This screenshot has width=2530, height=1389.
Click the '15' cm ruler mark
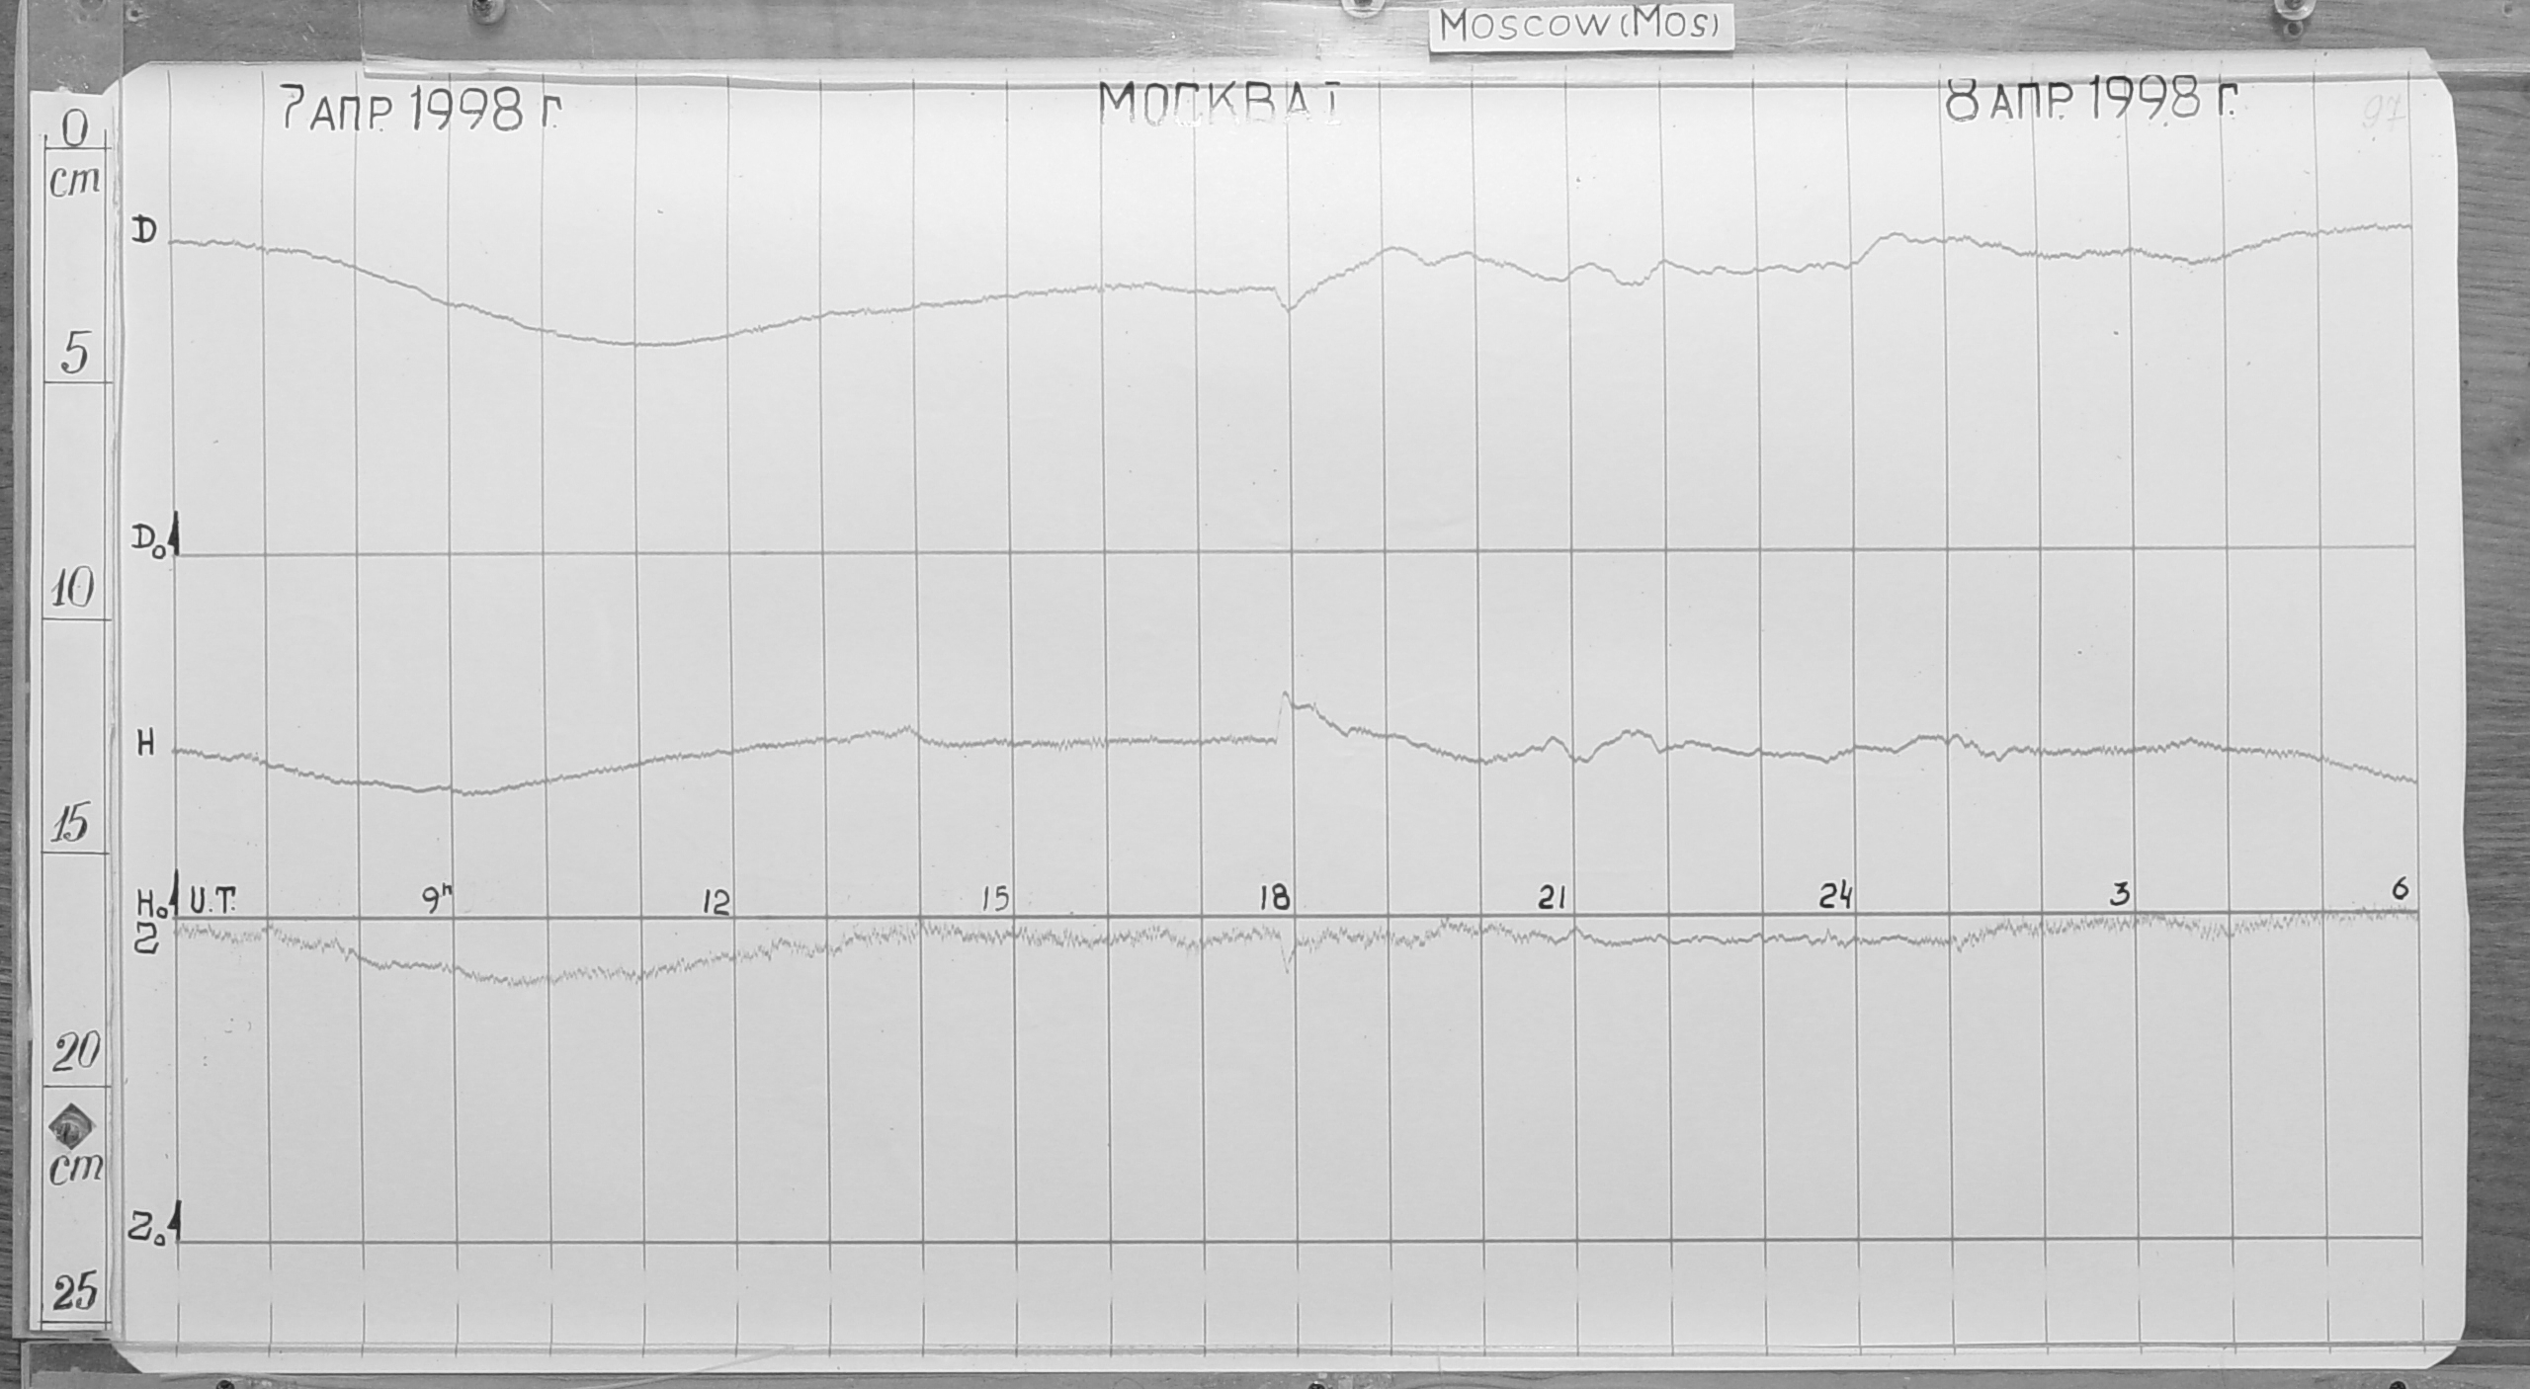point(69,825)
